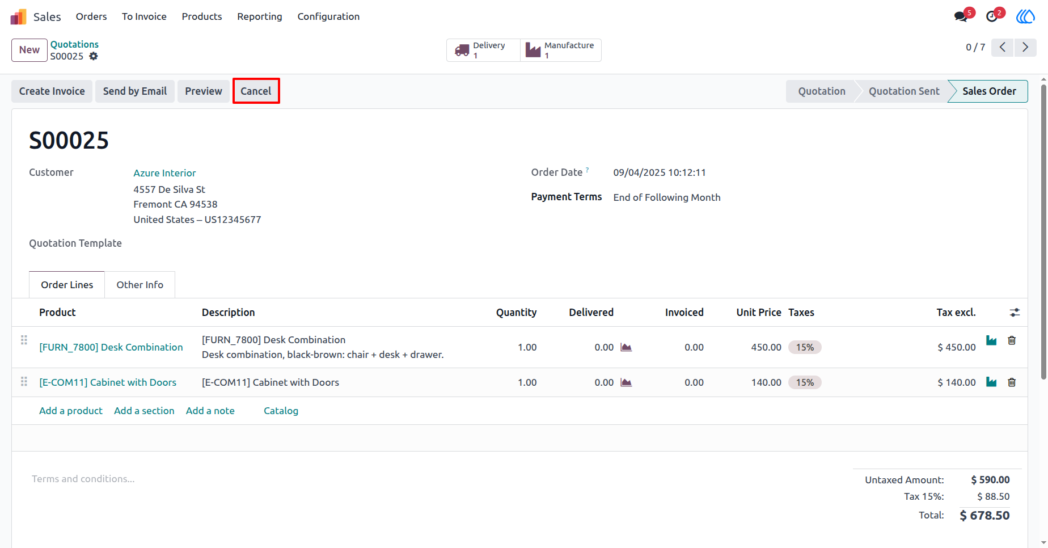Viewport: 1048px width, 548px height.
Task: Click Send by Email button
Action: tap(135, 91)
